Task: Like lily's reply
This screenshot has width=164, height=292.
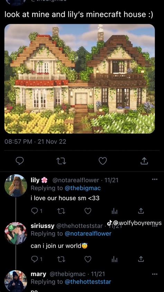Action: pos(88,211)
